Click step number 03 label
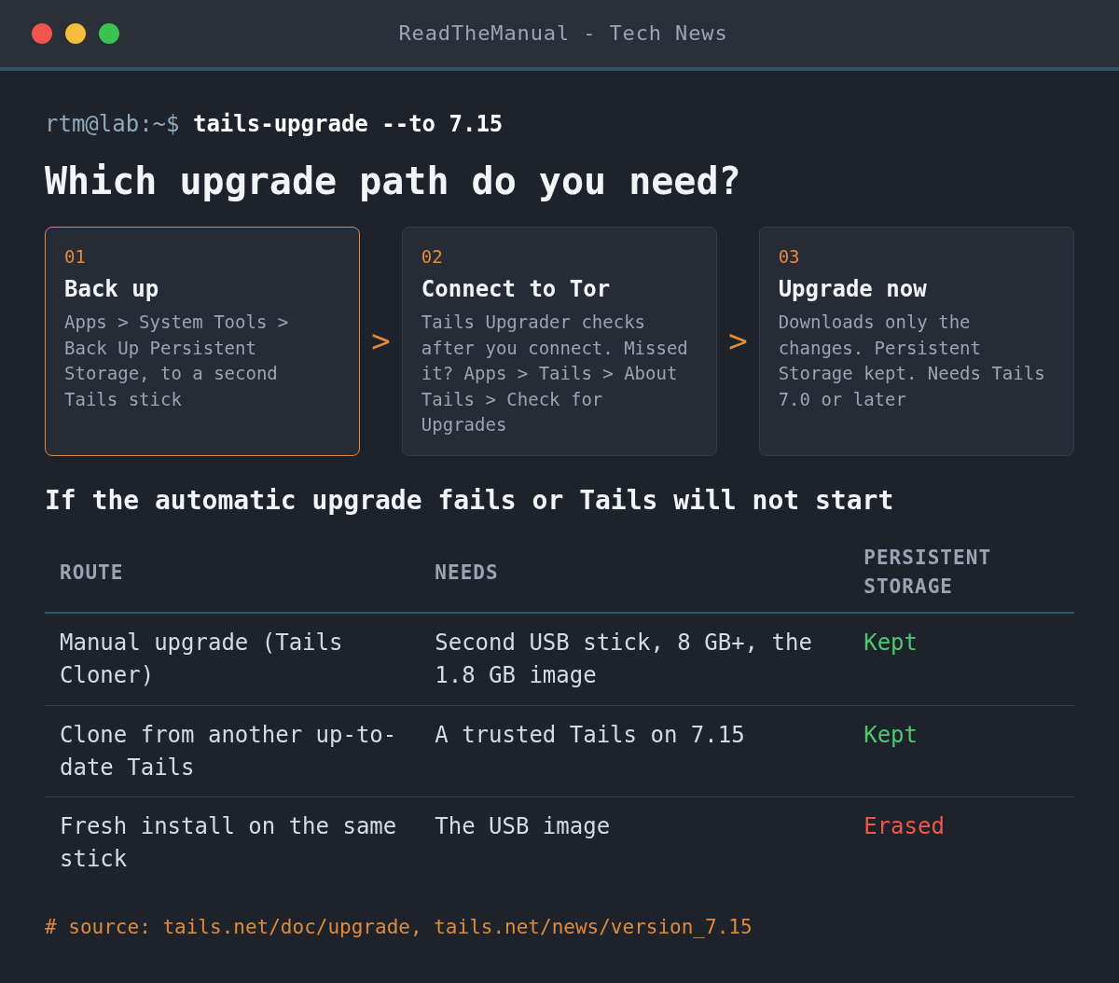 789,256
